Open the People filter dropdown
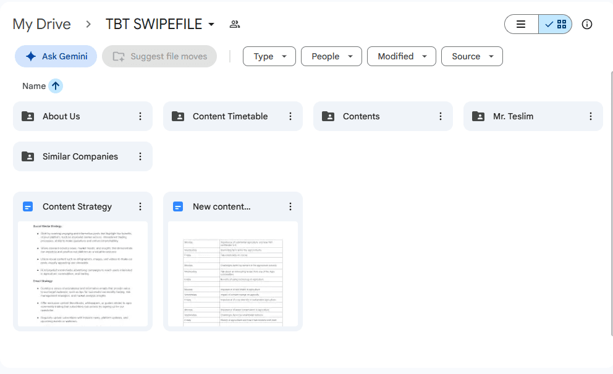Image resolution: width=613 pixels, height=374 pixels. [x=331, y=56]
